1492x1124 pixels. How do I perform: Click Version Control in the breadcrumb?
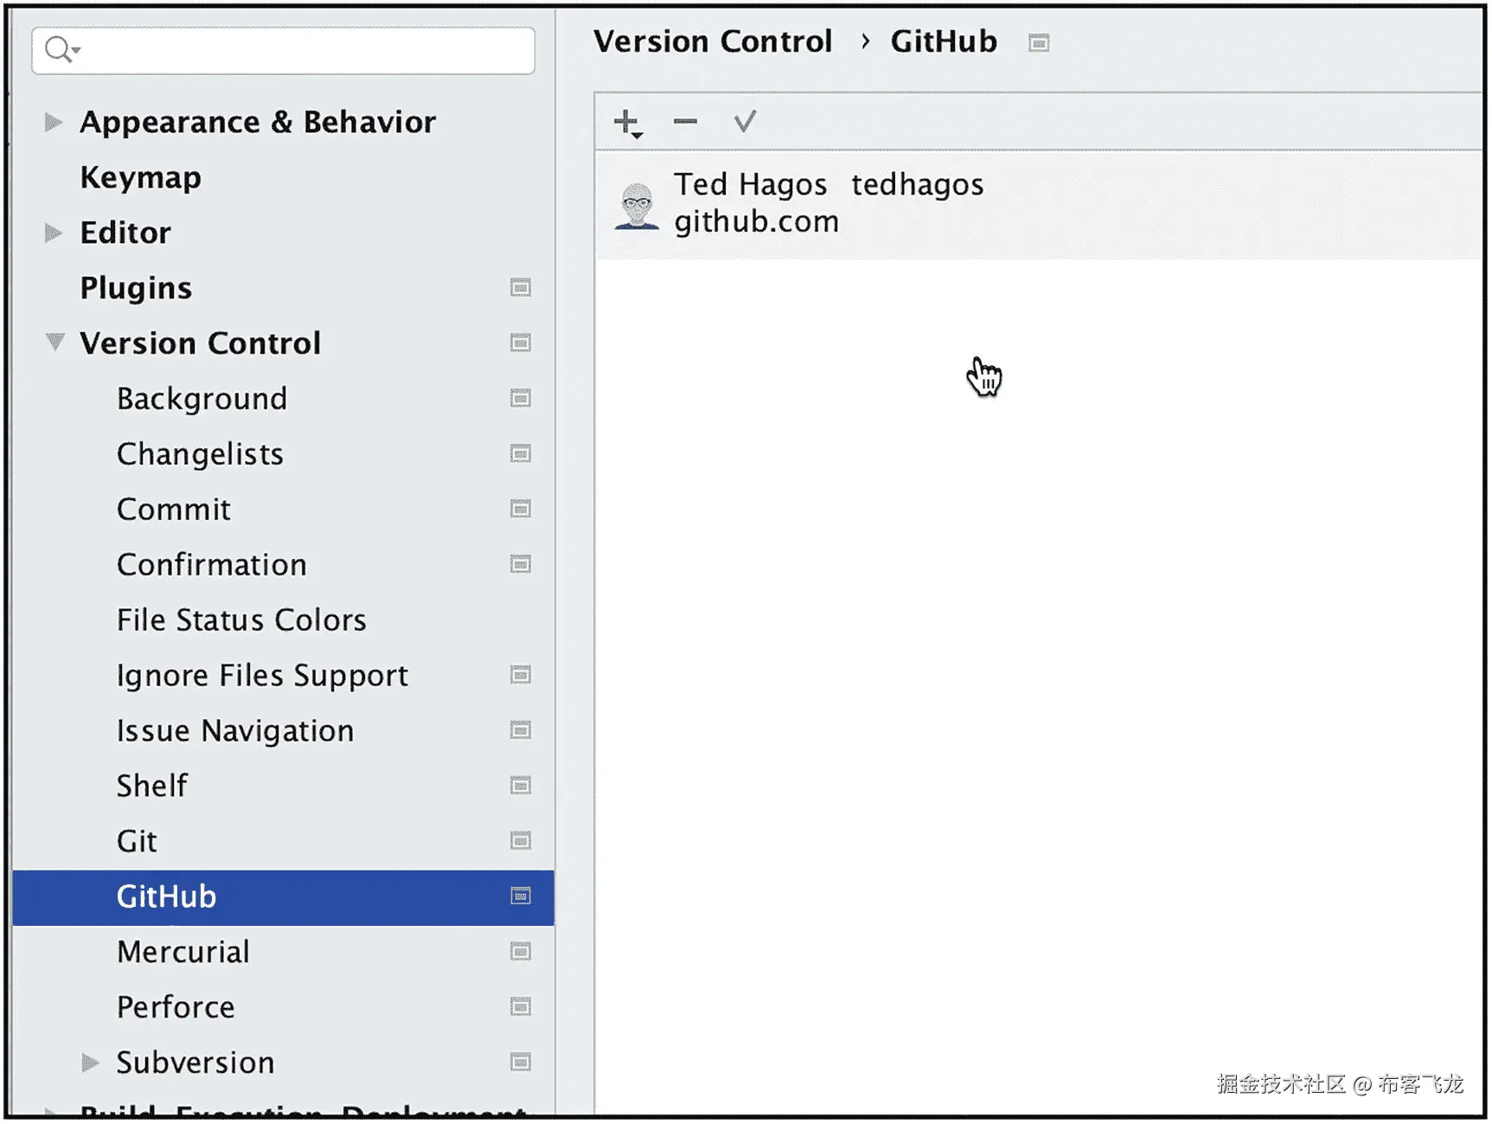pos(713,42)
